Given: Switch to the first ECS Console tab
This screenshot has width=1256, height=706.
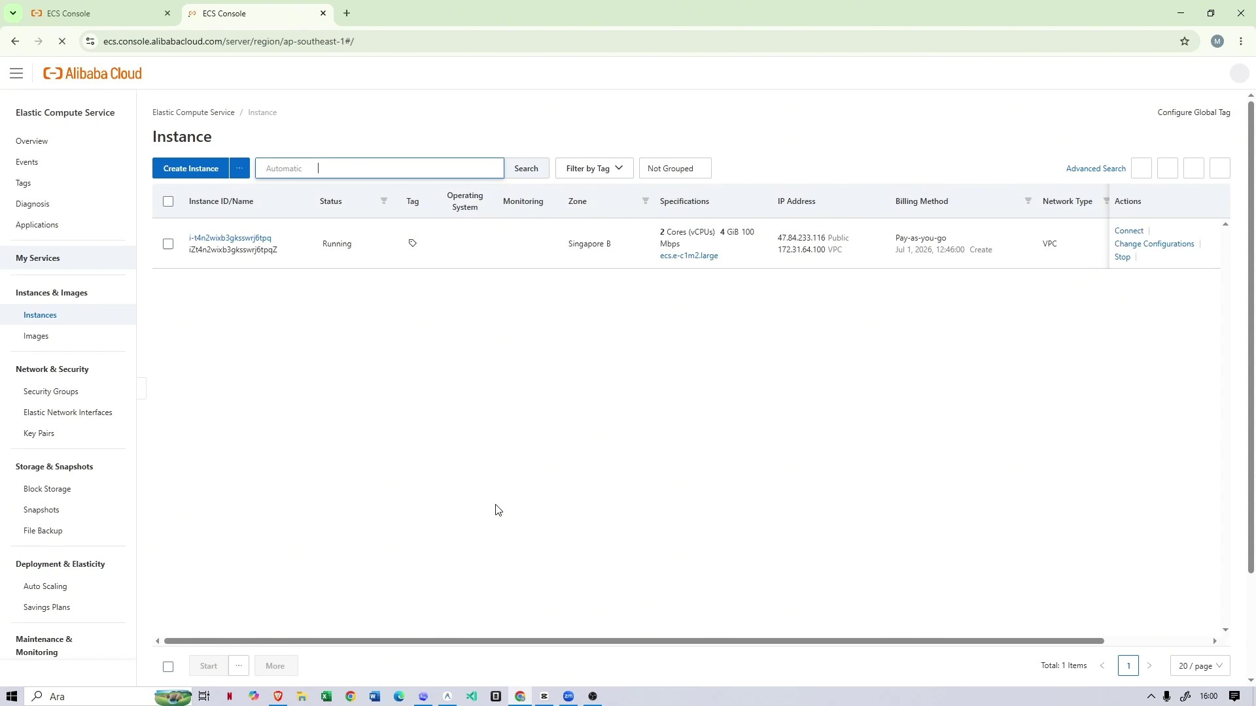Looking at the screenshot, I should 101,13.
